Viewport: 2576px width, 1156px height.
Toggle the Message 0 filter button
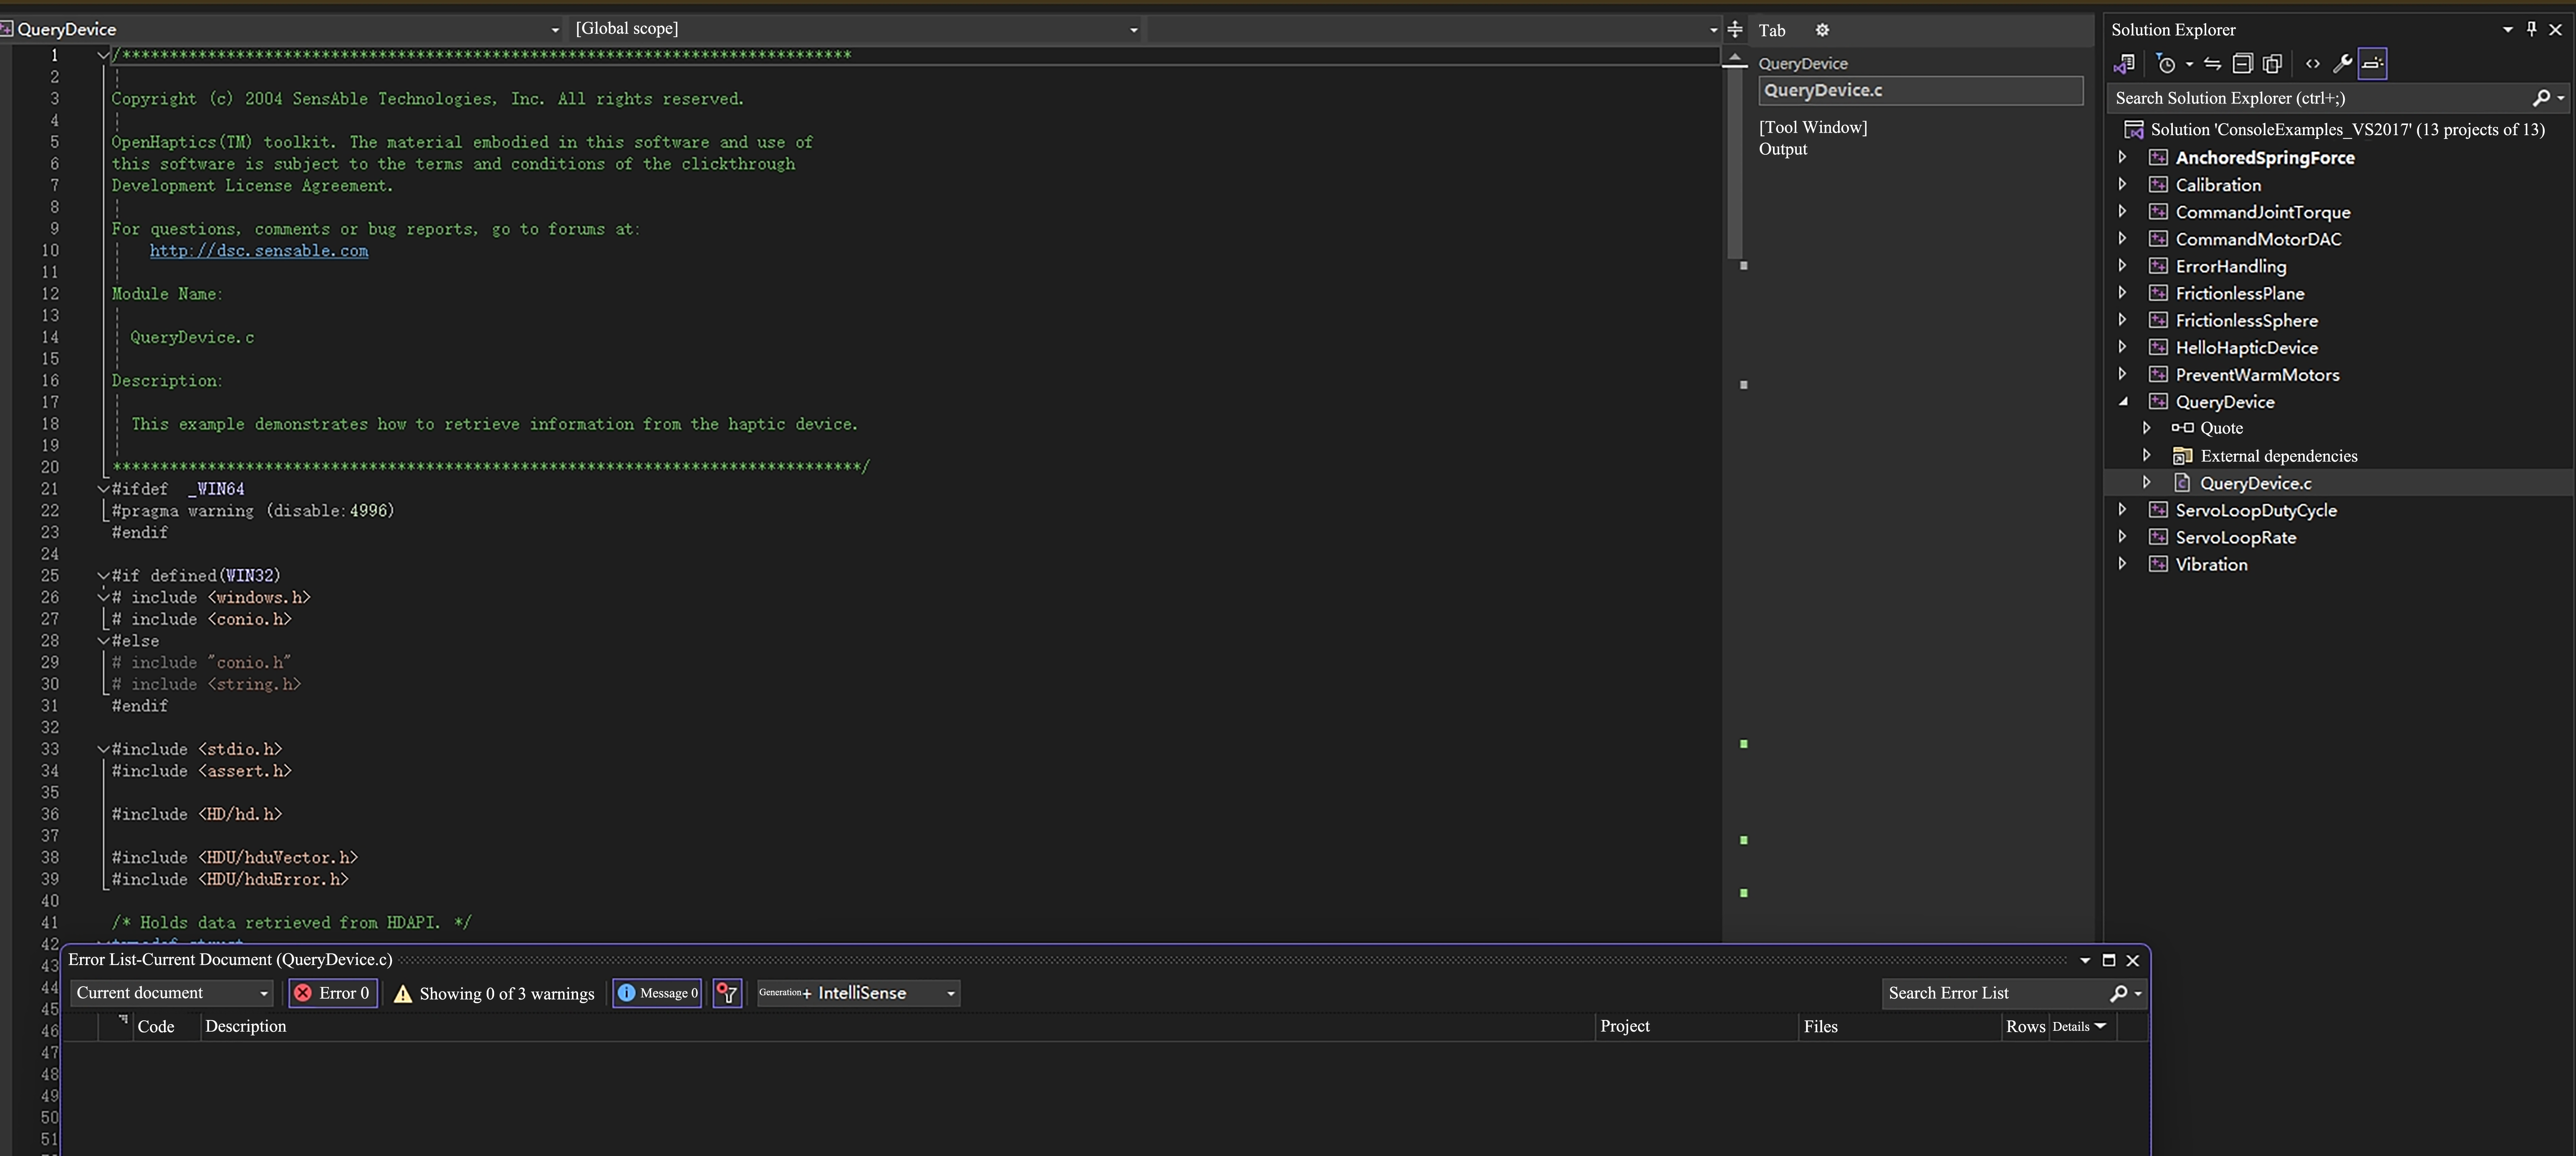click(x=657, y=993)
